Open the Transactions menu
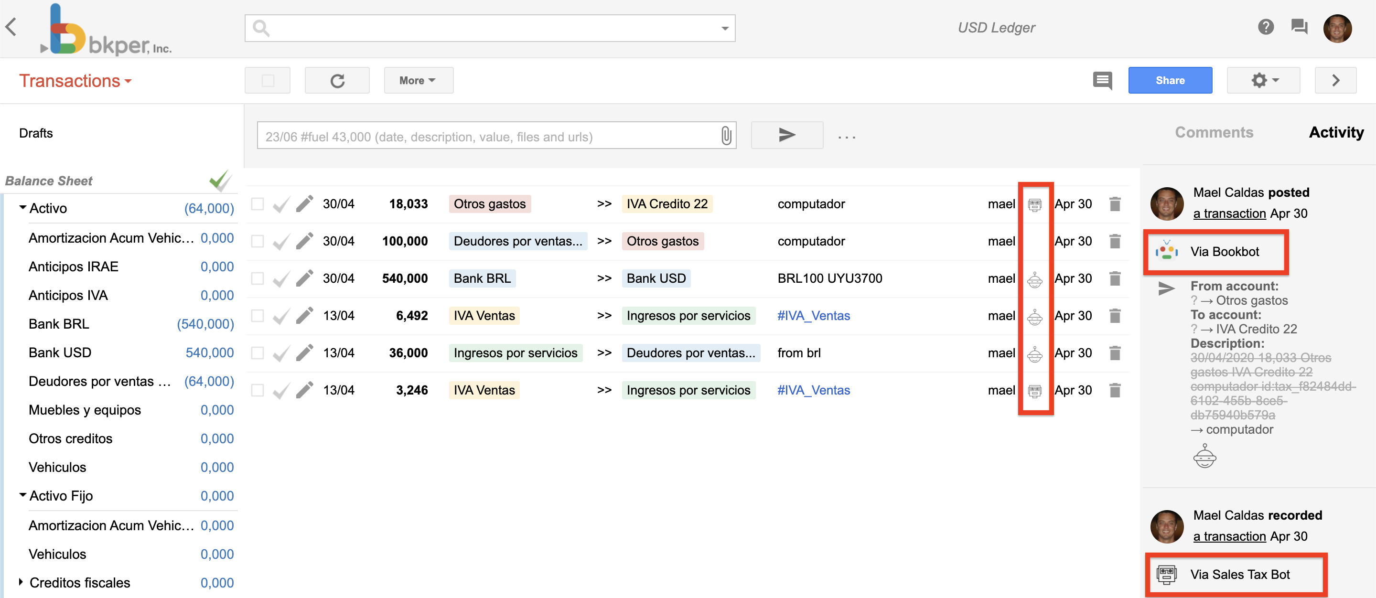 [75, 81]
